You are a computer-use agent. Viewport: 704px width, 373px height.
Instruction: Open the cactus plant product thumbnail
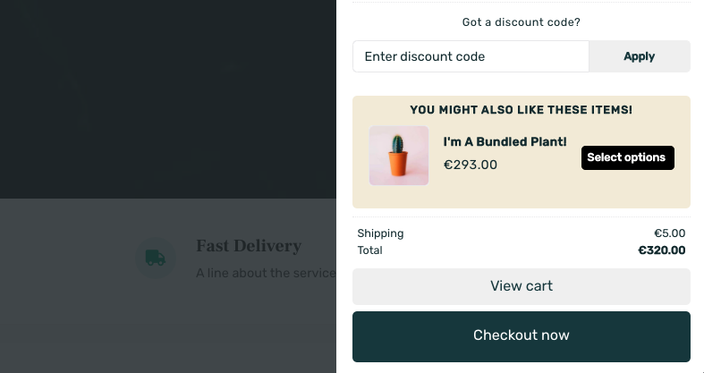click(x=399, y=156)
